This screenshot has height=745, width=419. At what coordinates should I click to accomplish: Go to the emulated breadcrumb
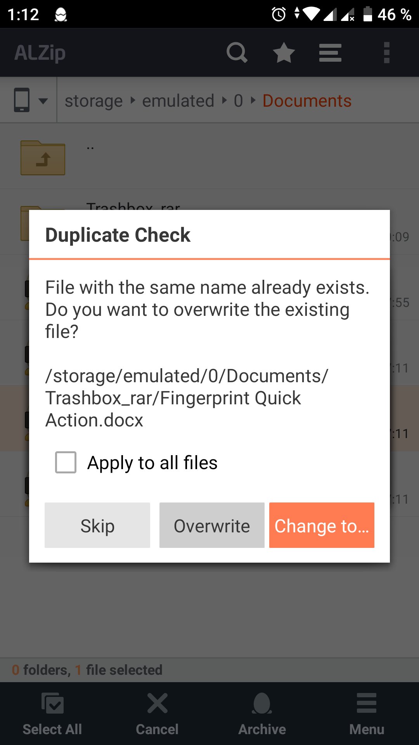(178, 101)
